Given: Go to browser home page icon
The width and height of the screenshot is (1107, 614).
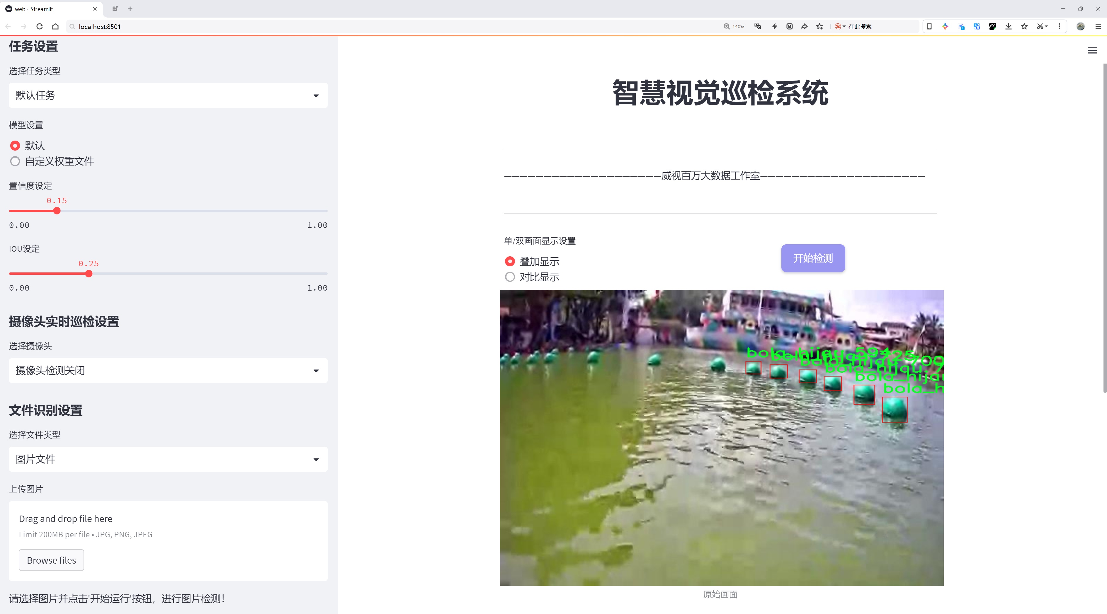Looking at the screenshot, I should (x=55, y=27).
